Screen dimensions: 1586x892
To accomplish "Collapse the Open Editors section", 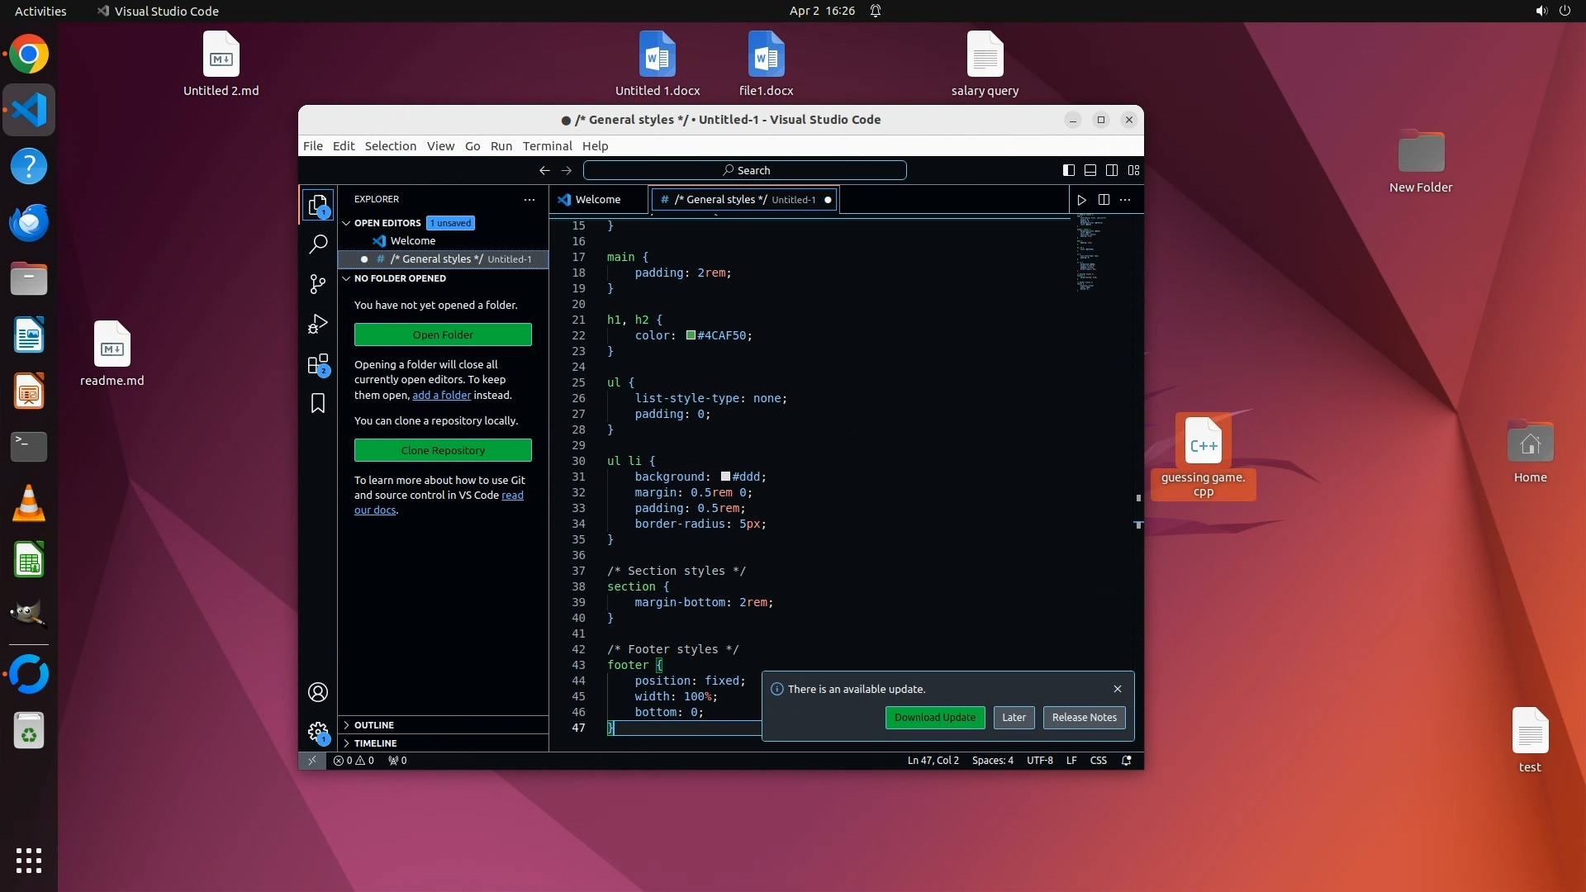I will [x=387, y=223].
